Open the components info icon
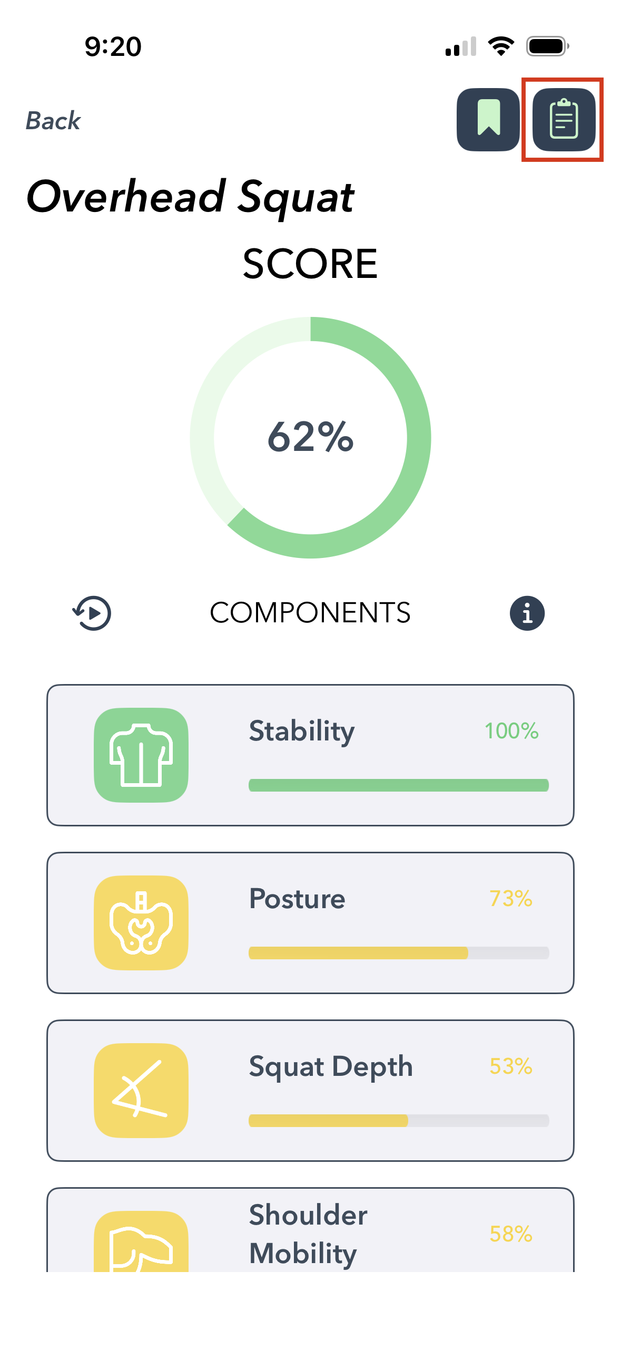The height and width of the screenshot is (1348, 621). click(x=527, y=613)
